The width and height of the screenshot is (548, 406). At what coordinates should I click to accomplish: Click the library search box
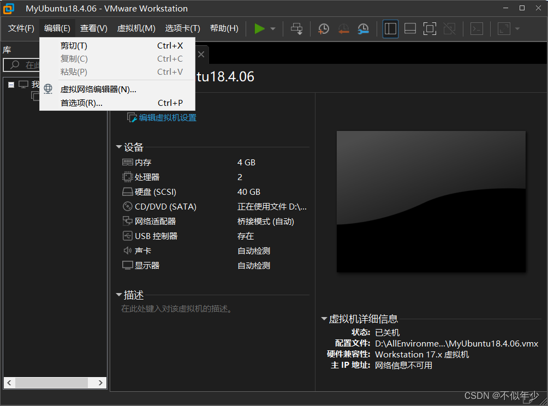(22, 64)
